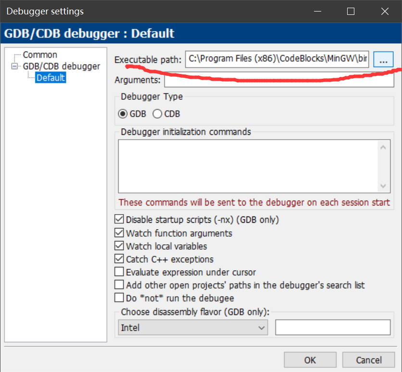The image size is (402, 372).
Task: Select the Default debugger configuration
Action: click(x=50, y=78)
